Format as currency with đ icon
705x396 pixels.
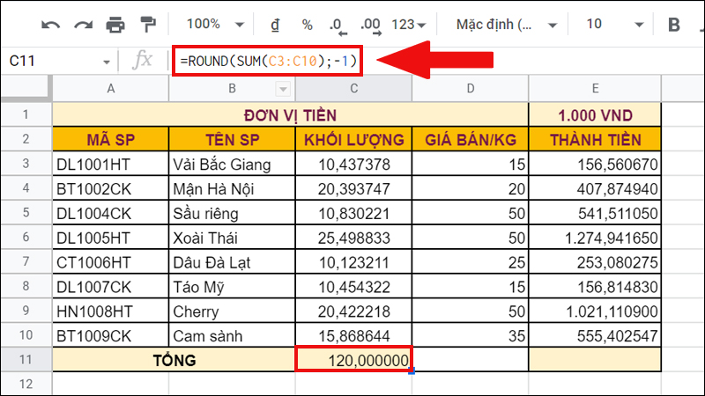[274, 24]
